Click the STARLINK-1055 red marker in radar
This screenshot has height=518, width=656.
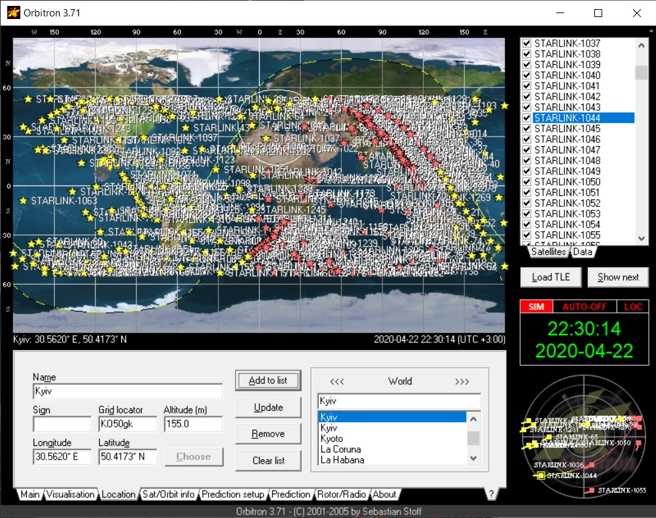(x=591, y=490)
